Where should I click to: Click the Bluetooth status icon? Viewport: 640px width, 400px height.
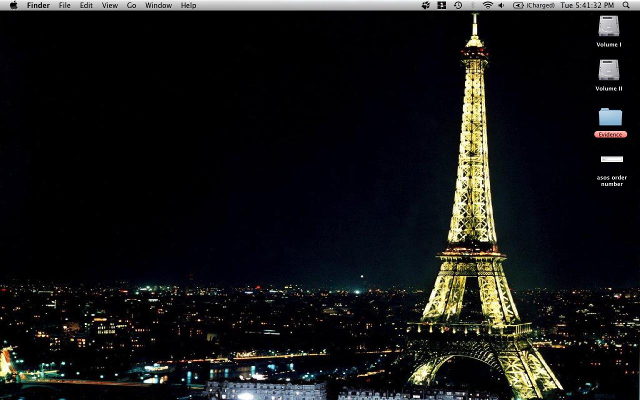click(x=472, y=5)
